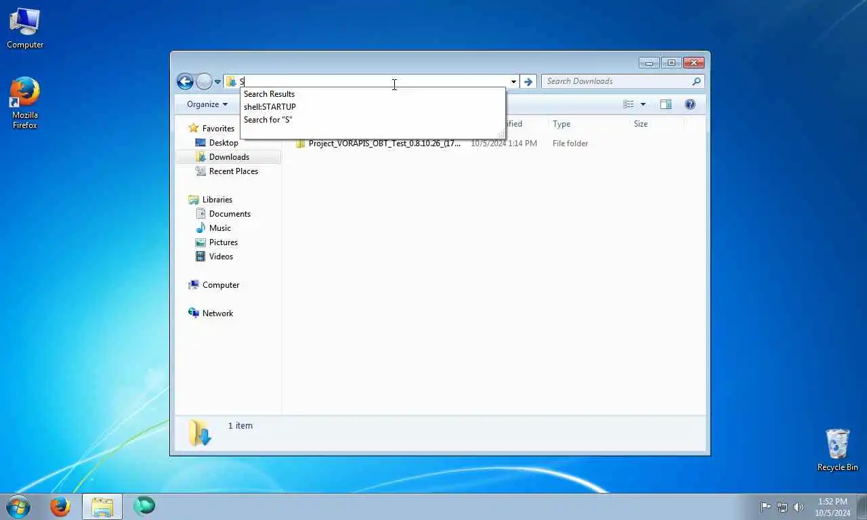The image size is (867, 520).
Task: Select Favorites in the navigation pane
Action: (218, 129)
